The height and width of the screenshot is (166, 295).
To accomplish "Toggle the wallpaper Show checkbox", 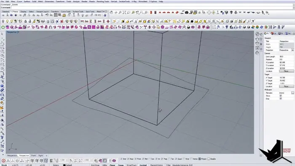I will point(281,96).
